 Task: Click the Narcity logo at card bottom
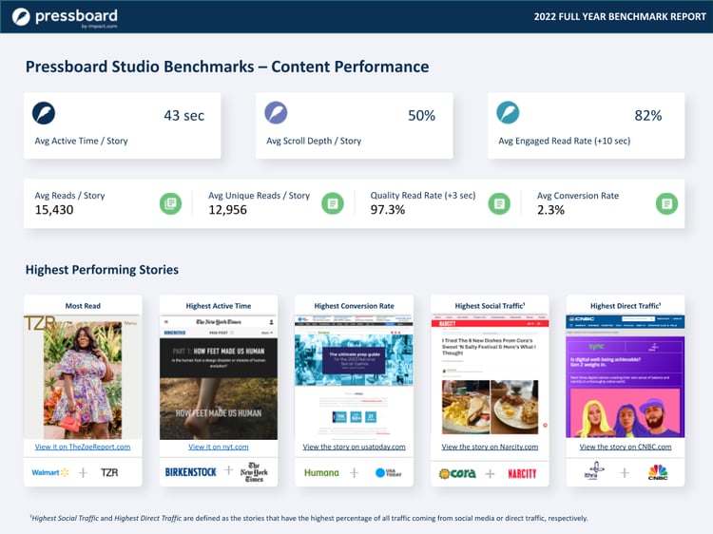click(522, 474)
